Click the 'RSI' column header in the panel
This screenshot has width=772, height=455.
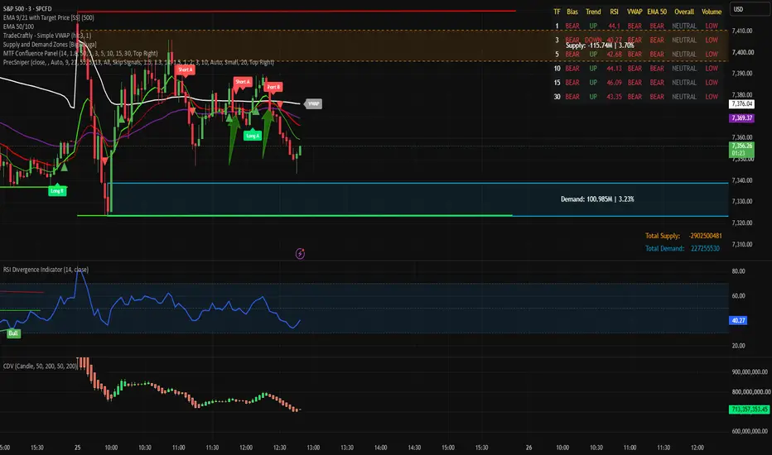click(614, 12)
